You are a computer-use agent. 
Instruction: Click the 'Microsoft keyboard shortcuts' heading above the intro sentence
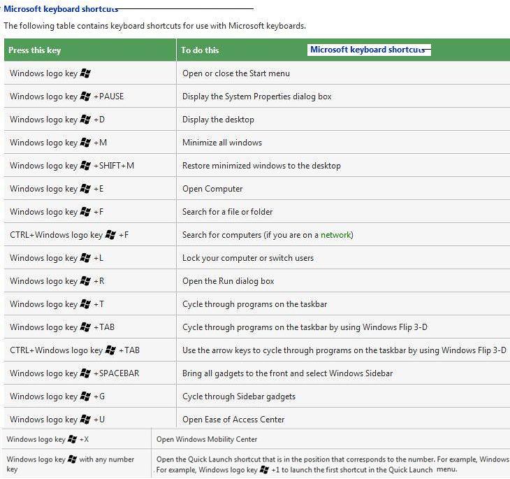(61, 9)
